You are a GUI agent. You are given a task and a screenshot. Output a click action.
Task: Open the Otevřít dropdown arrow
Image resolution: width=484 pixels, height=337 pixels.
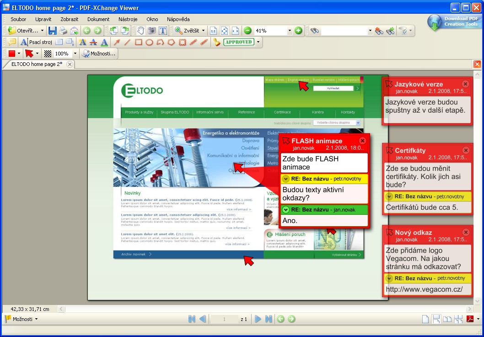tap(42, 31)
